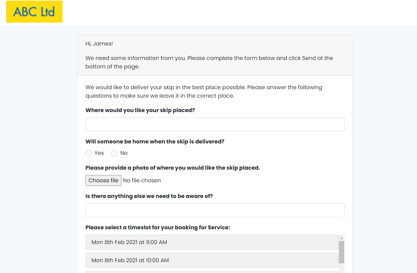Screen dimensions: 417x273
Task: Click the 'Hi, James!' greeting text
Action: (99, 44)
